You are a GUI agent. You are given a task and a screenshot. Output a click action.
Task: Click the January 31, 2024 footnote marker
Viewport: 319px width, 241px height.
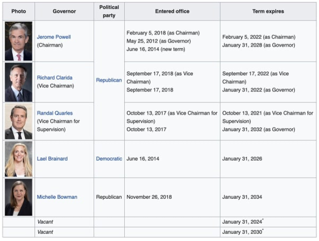263,219
